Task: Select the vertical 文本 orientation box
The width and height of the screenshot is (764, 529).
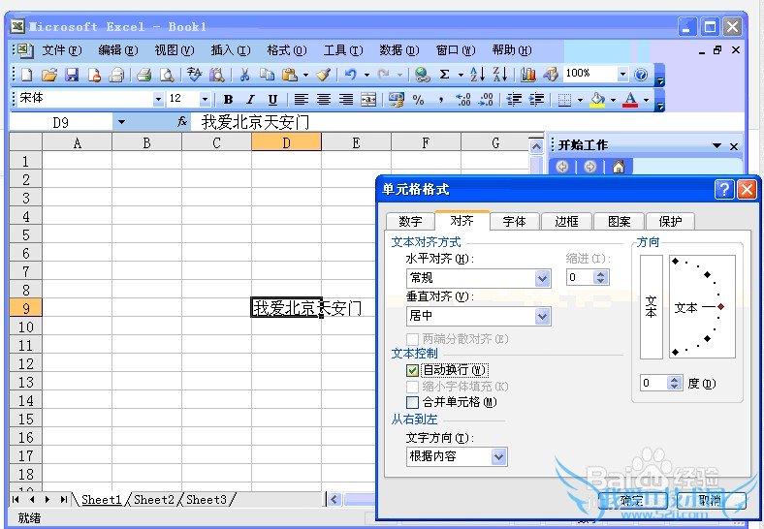Action: tap(652, 307)
